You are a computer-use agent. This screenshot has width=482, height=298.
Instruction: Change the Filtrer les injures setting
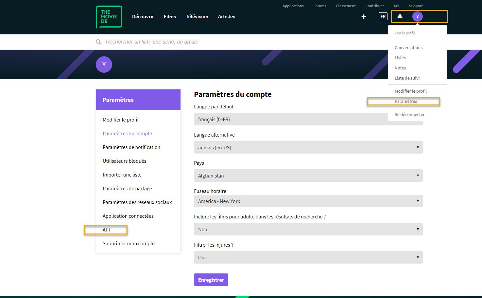click(308, 257)
